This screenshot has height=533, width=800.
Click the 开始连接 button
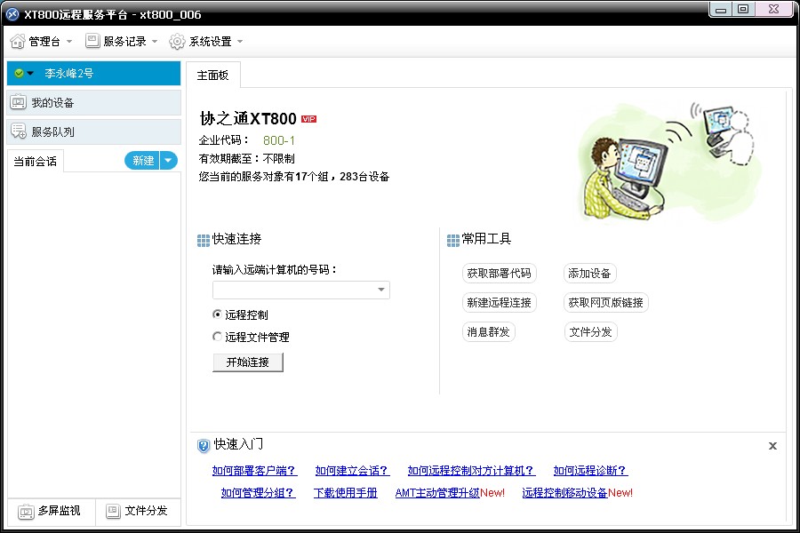(247, 362)
